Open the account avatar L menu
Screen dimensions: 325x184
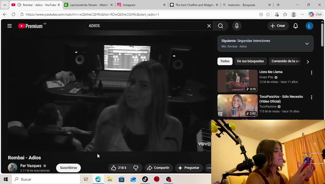click(309, 26)
